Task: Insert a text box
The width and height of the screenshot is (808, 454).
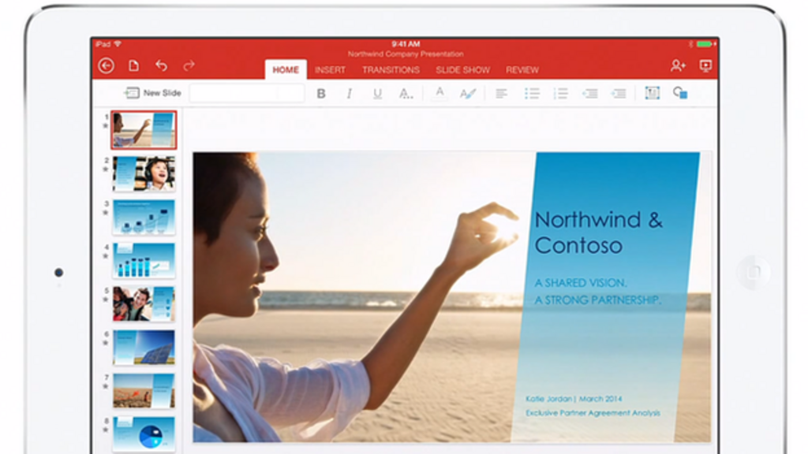Action: [x=653, y=93]
